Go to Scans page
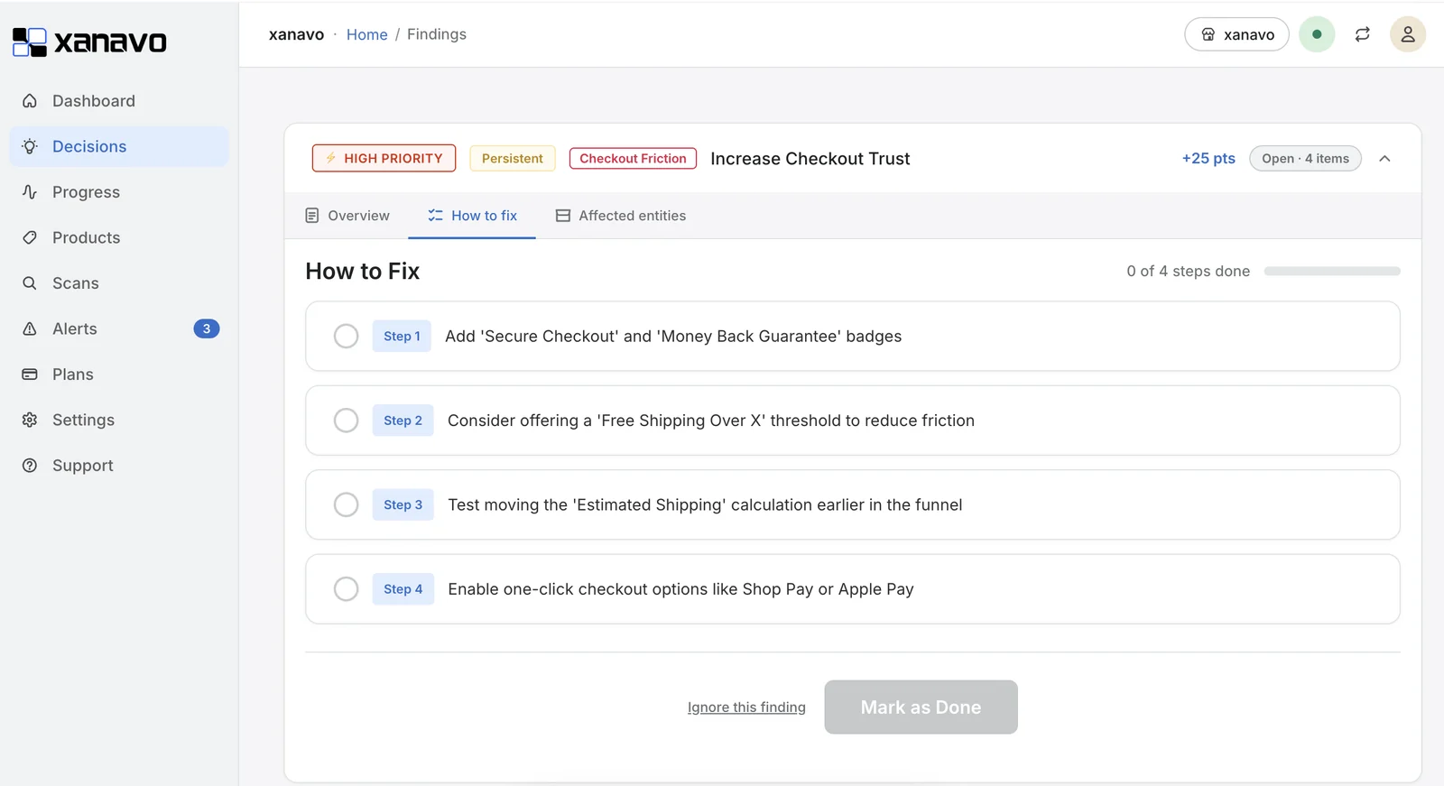Viewport: 1444px width, 786px height. point(119,283)
